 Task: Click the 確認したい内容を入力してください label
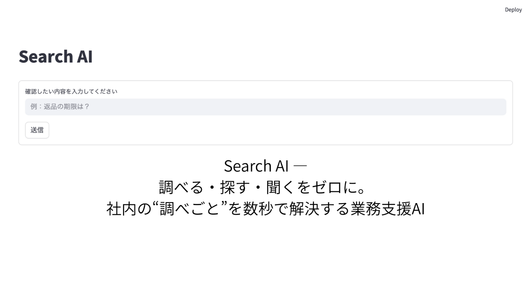[71, 91]
